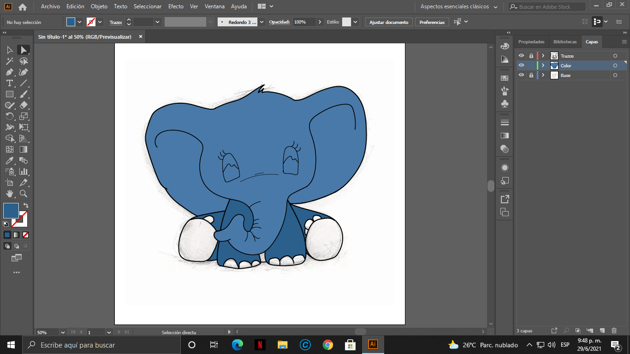Select the Type tool
The image size is (630, 354).
coord(9,83)
